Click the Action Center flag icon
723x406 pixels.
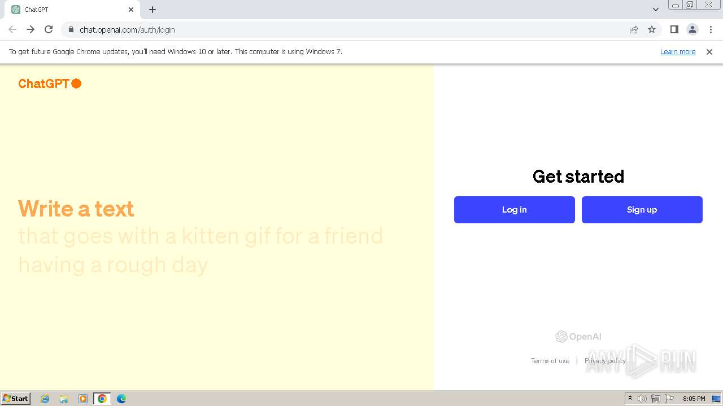pyautogui.click(x=669, y=399)
